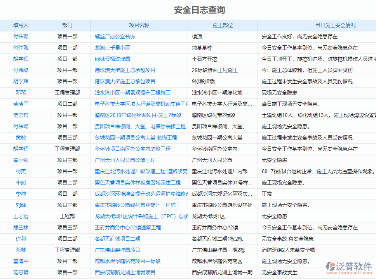Screen dimensions: 376x279
Task: Select filler name 付伟璐 in first row
Action: [x=21, y=36]
